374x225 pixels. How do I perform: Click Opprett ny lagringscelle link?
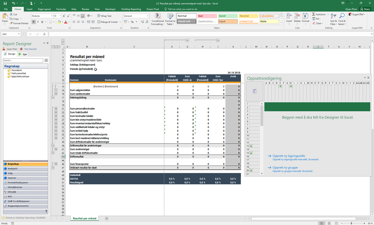289,156
